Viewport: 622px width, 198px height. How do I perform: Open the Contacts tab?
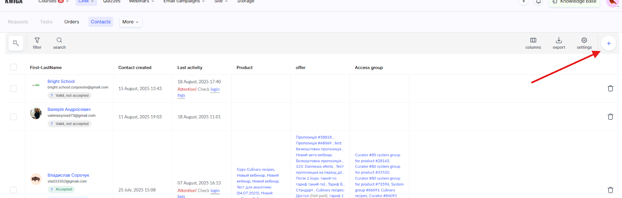pyautogui.click(x=101, y=22)
